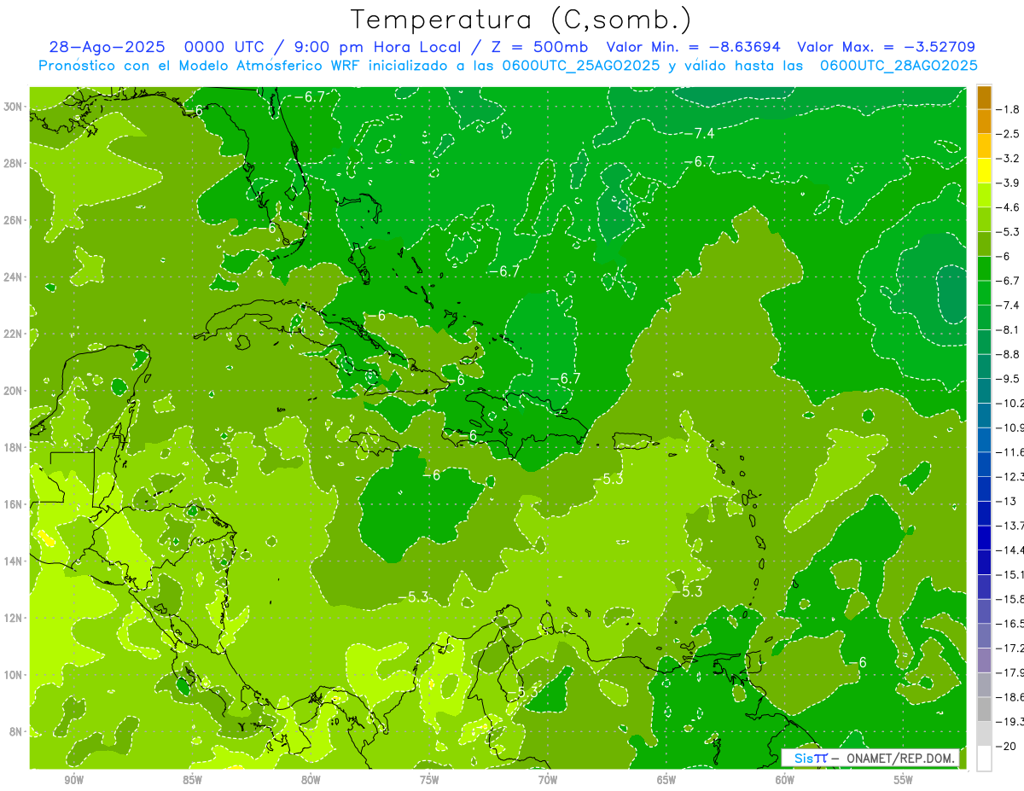This screenshot has width=1024, height=791.
Task: Click the '10N' latitude axis label
Action: click(13, 674)
